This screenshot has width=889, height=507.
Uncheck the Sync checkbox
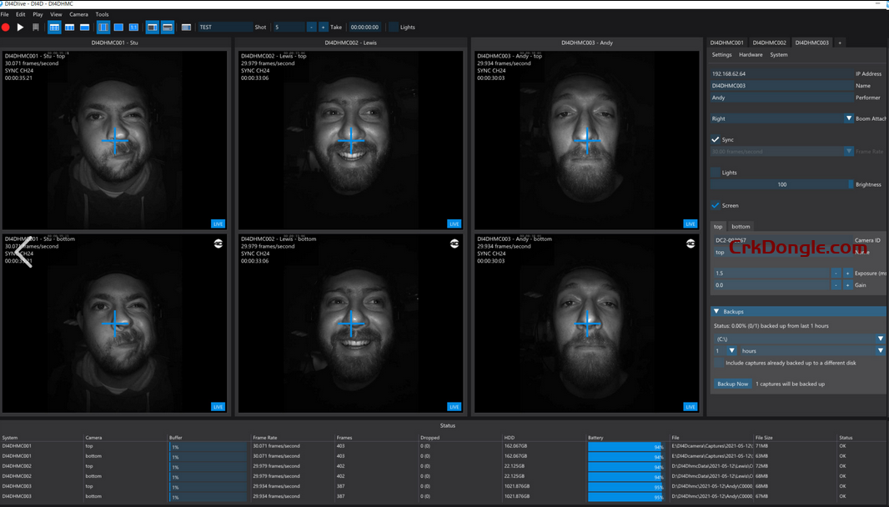point(716,140)
